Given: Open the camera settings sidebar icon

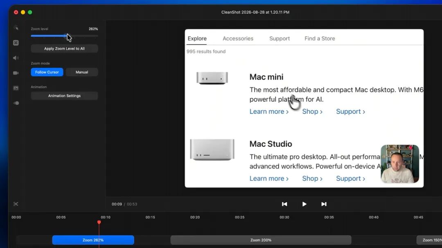Looking at the screenshot, I should (x=16, y=73).
